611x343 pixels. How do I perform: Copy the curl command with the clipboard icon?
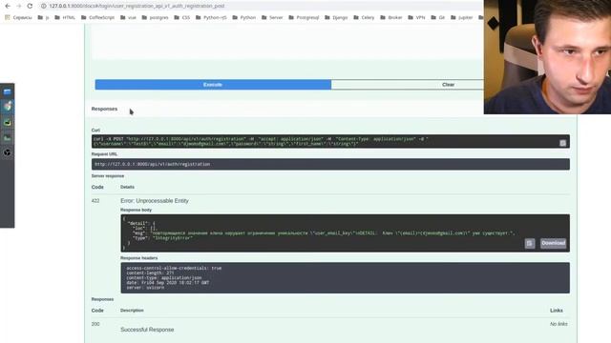pyautogui.click(x=562, y=143)
